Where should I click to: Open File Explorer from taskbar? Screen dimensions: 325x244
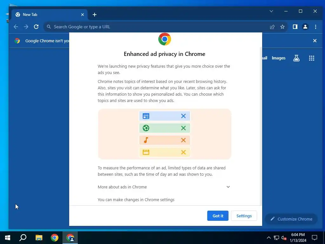(x=39, y=238)
